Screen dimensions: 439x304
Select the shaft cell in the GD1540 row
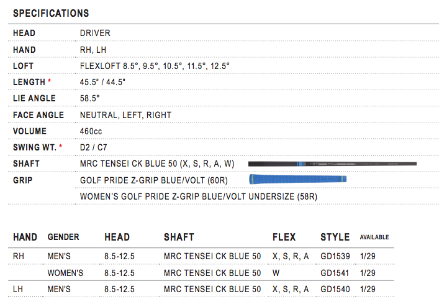coord(212,289)
